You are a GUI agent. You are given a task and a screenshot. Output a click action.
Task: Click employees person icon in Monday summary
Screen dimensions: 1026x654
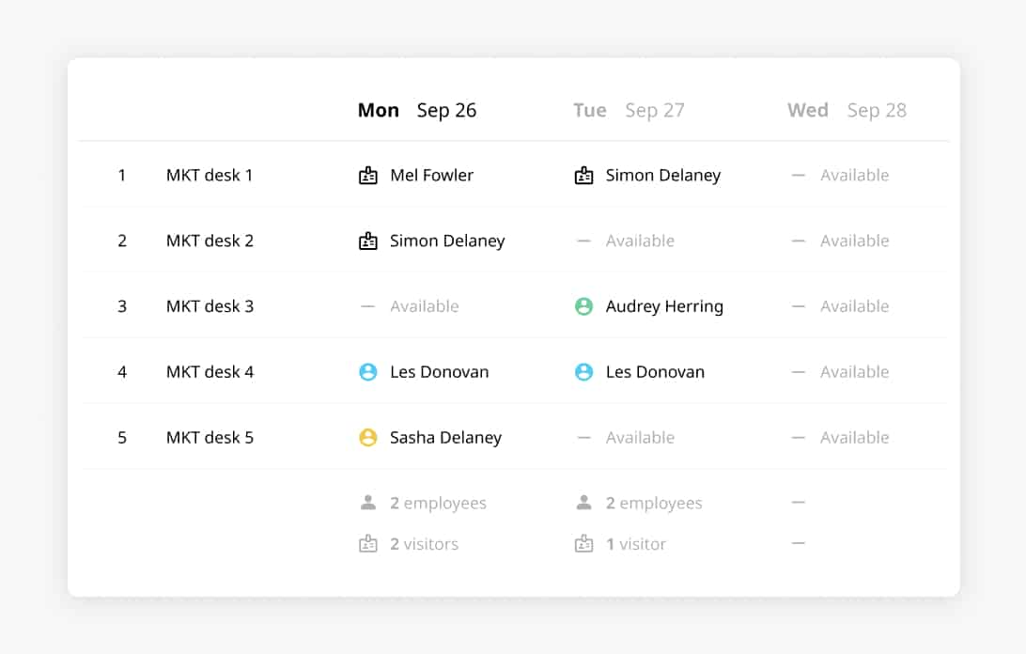367,503
